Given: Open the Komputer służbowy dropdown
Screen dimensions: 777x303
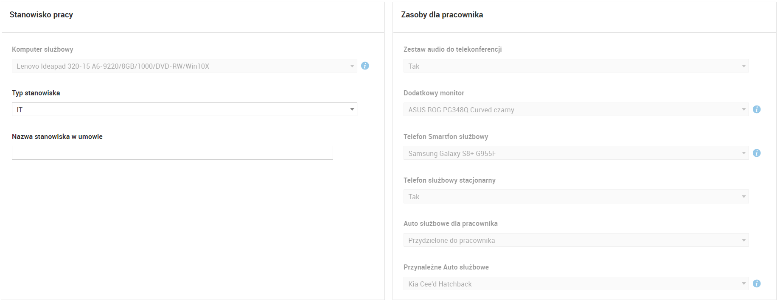Looking at the screenshot, I should coord(184,66).
